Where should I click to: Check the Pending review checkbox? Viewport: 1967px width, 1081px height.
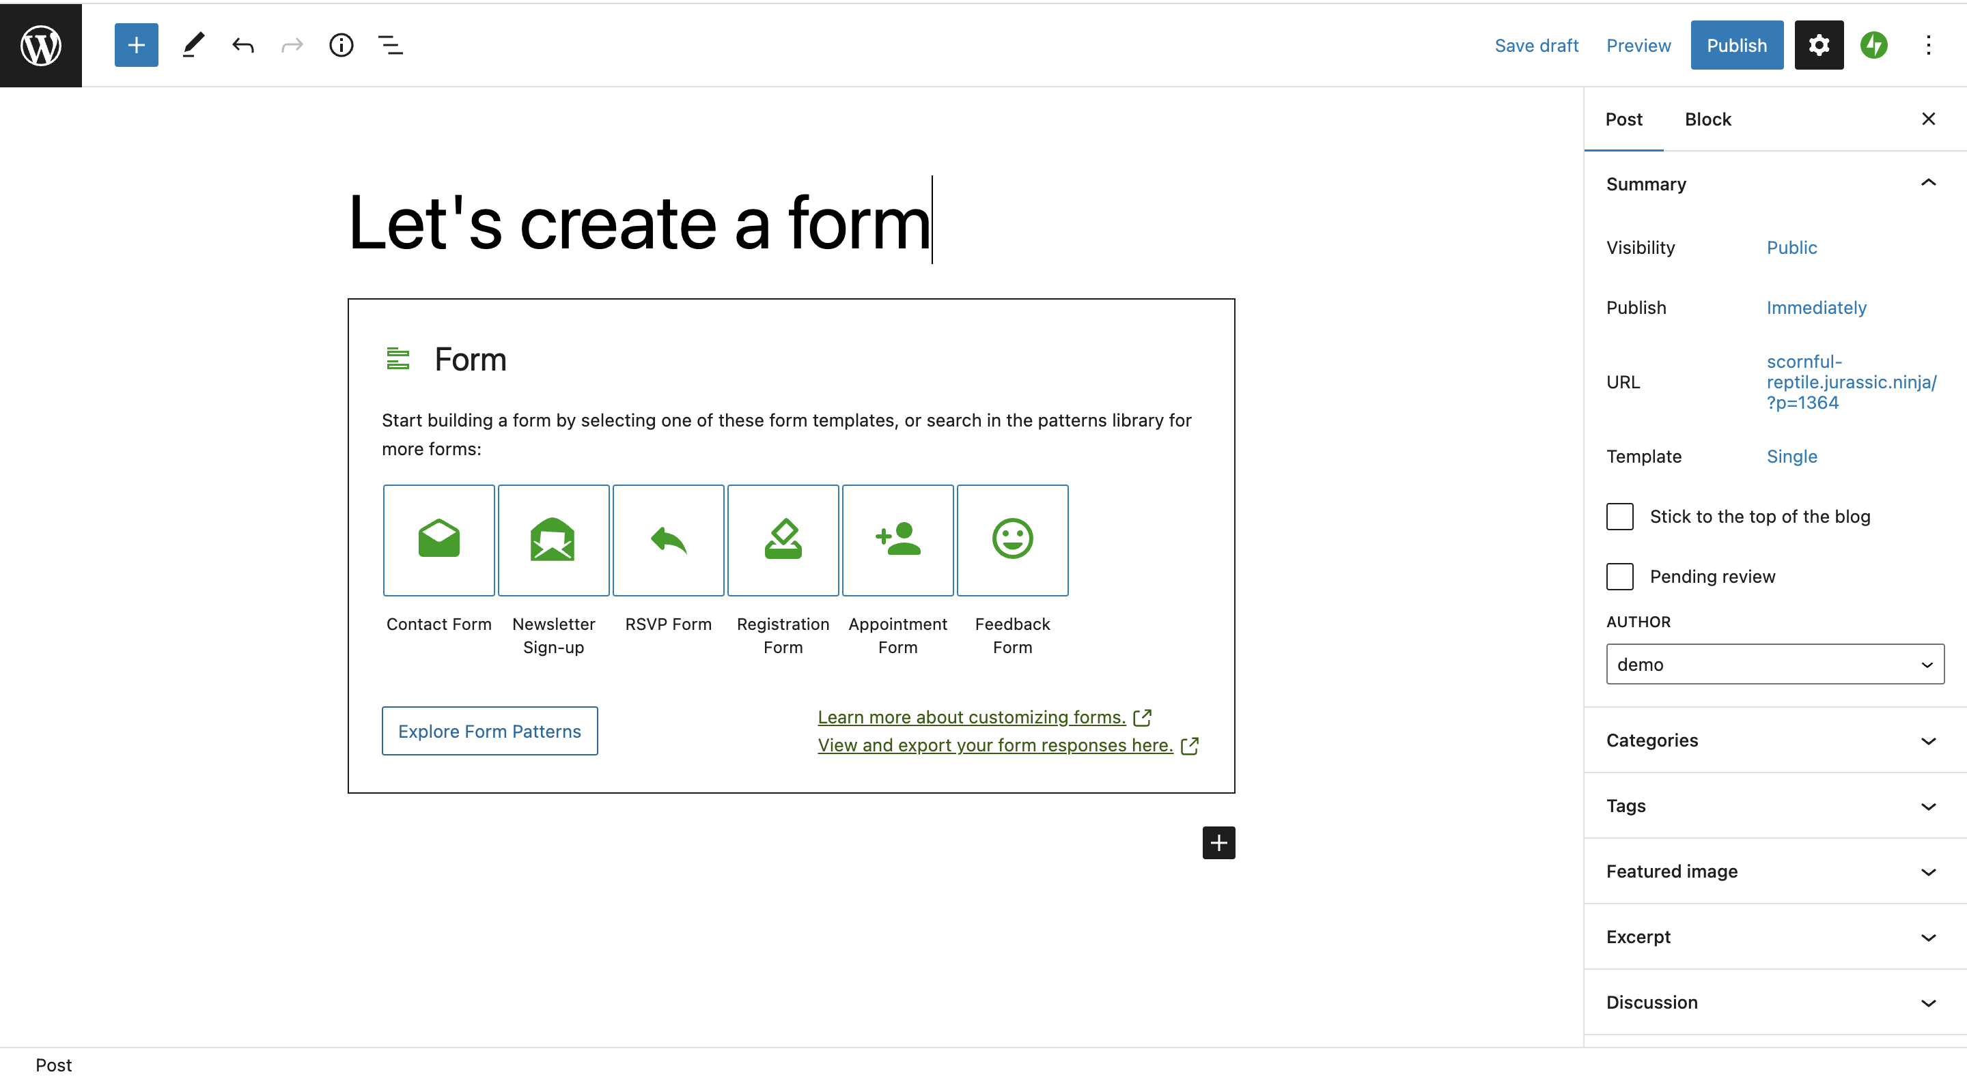pos(1619,577)
